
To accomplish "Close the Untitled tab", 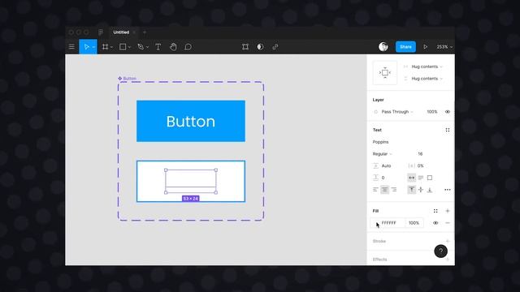I will [x=134, y=32].
